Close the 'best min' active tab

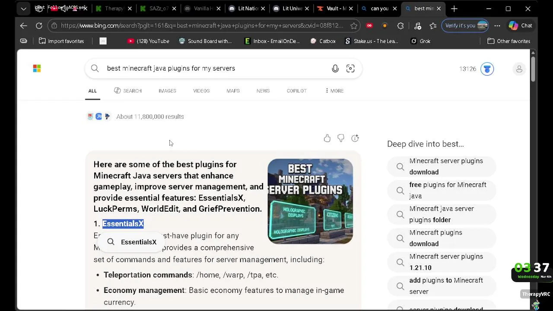click(439, 9)
